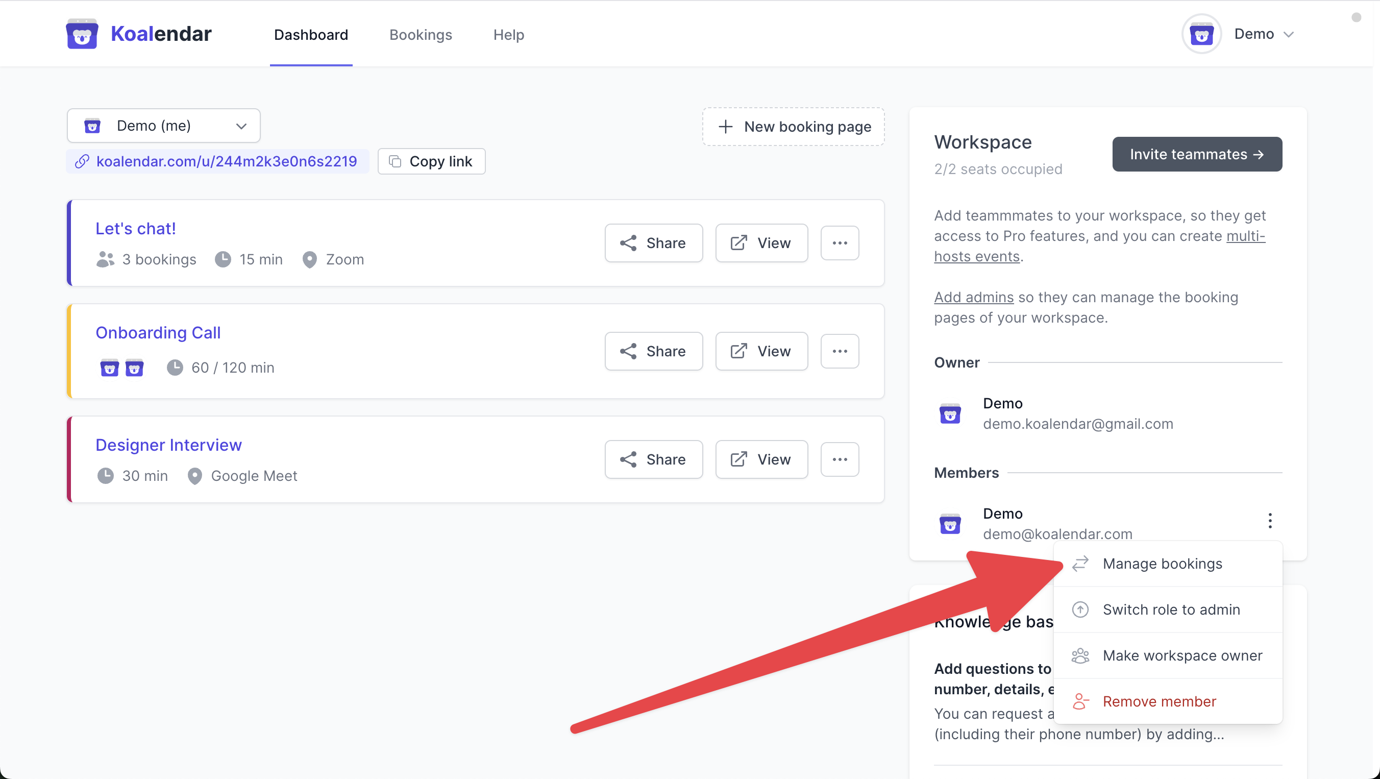Share the Designer Interview page
Screen dimensions: 1380x779
click(654, 459)
